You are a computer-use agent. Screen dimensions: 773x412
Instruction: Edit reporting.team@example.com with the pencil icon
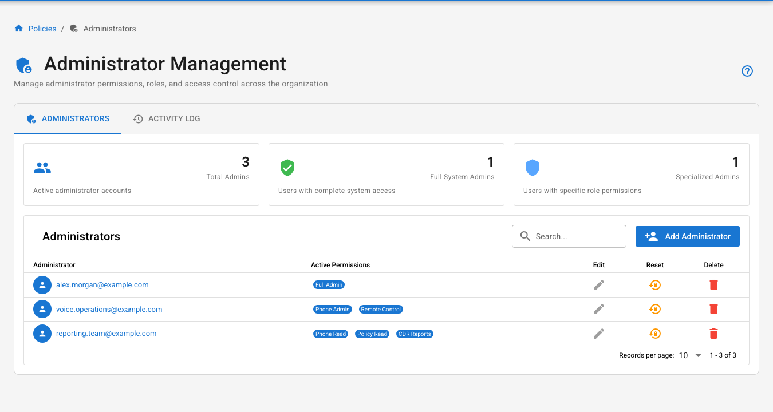pos(599,334)
